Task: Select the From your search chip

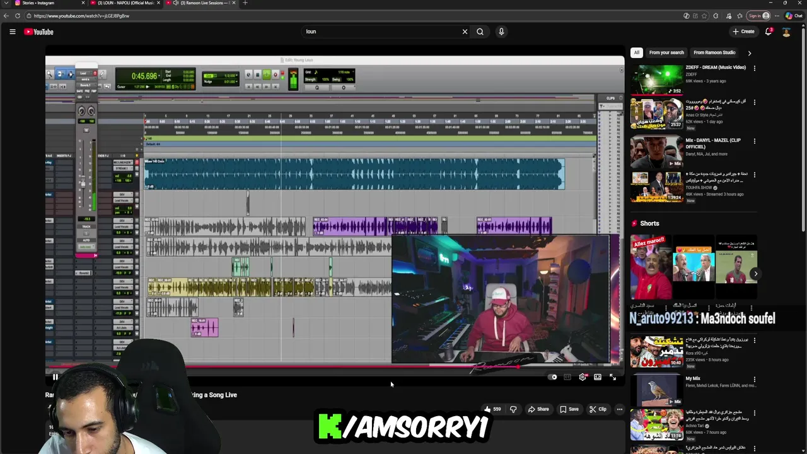Action: (x=666, y=53)
